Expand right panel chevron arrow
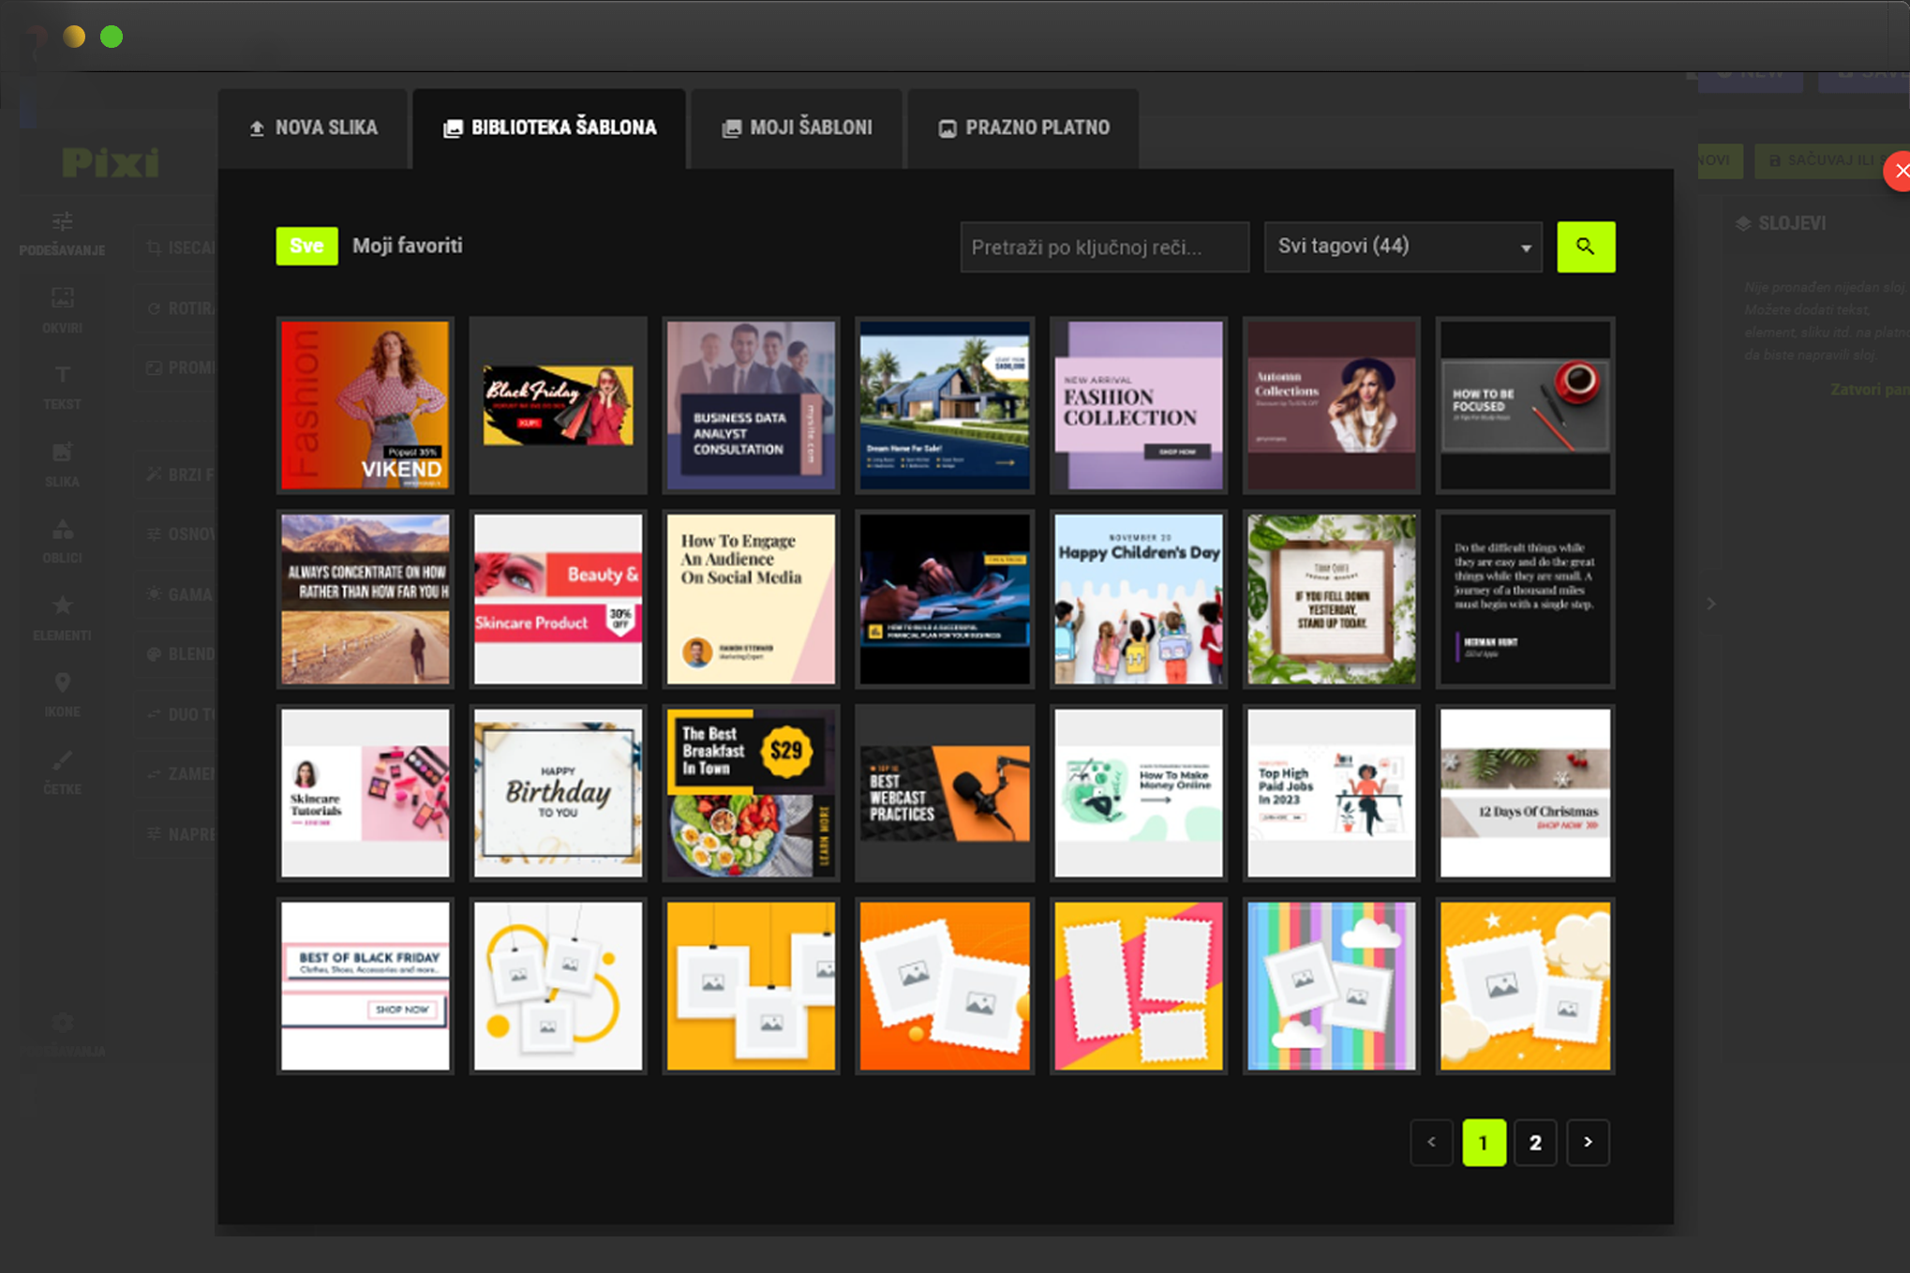The image size is (1910, 1273). click(x=1710, y=604)
